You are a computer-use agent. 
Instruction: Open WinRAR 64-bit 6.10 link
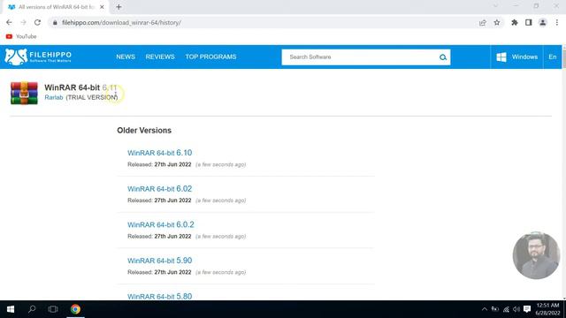click(x=159, y=153)
